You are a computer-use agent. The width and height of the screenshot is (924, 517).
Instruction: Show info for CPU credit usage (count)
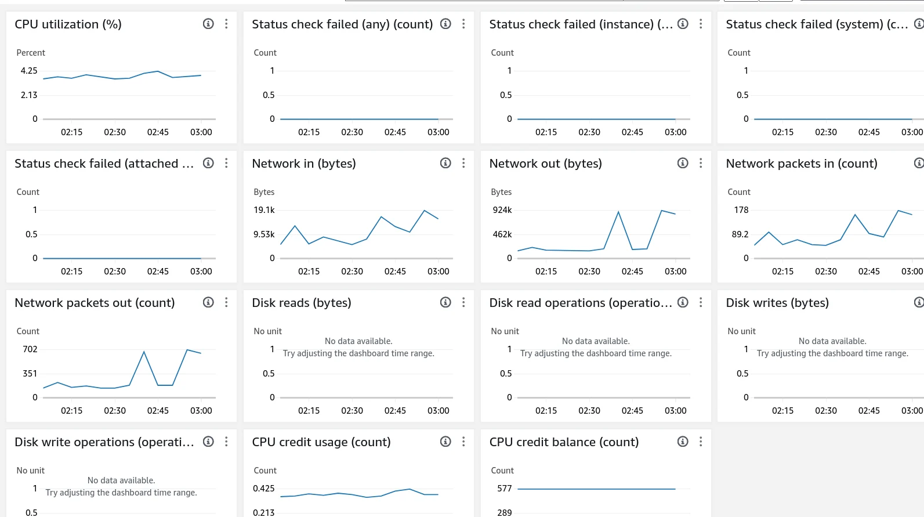pos(445,442)
